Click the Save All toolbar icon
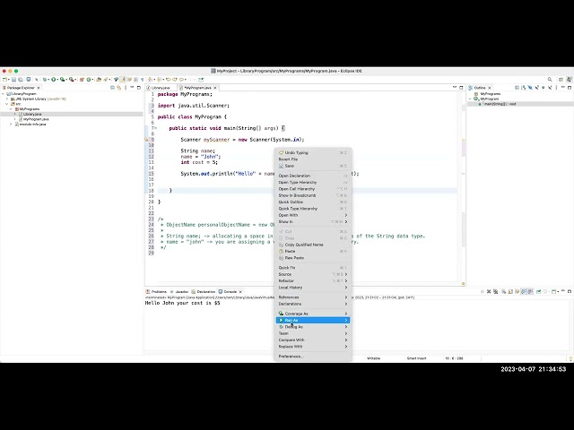This screenshot has height=430, width=574. click(x=21, y=80)
